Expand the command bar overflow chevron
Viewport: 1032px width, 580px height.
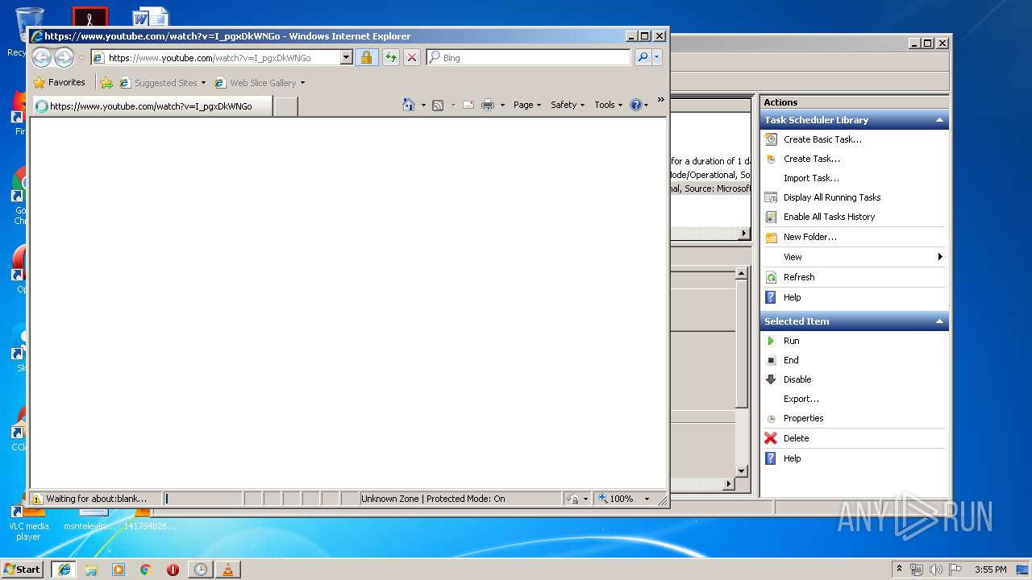click(x=661, y=100)
